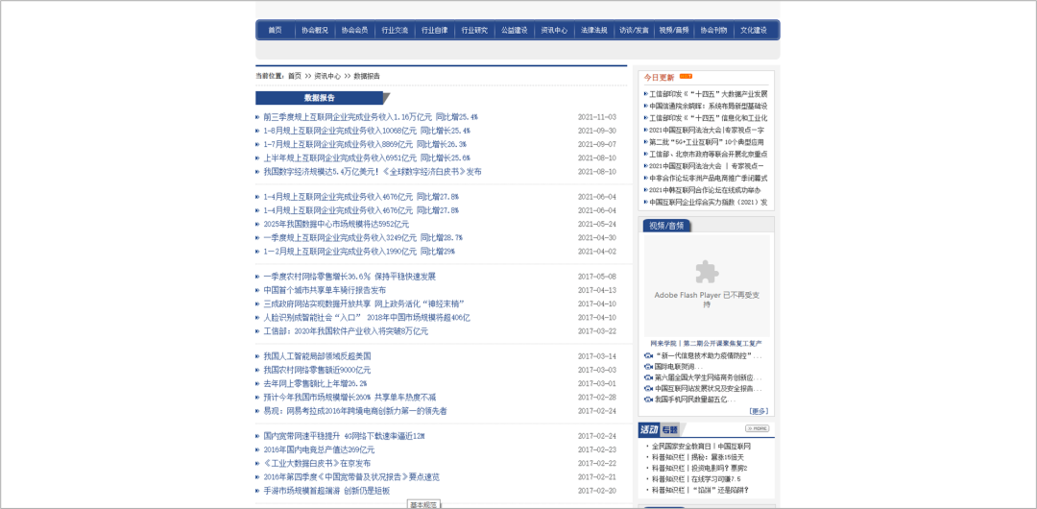Click the video icon beside 我国手机网民数量 item
Image resolution: width=1037 pixels, height=509 pixels.
(649, 400)
